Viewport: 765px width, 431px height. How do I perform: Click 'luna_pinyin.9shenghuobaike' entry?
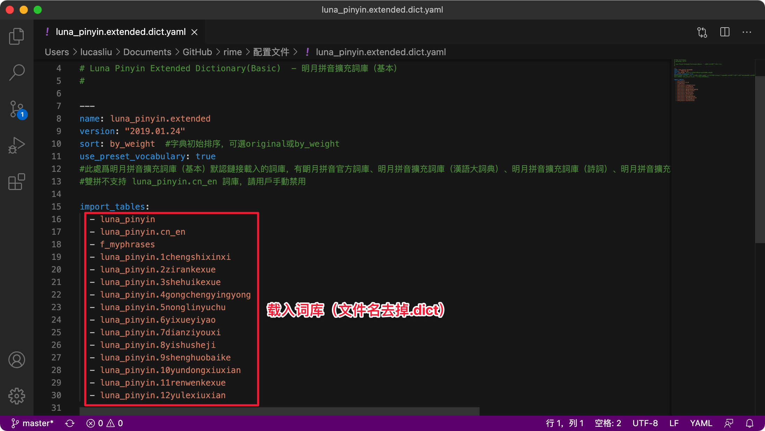165,357
